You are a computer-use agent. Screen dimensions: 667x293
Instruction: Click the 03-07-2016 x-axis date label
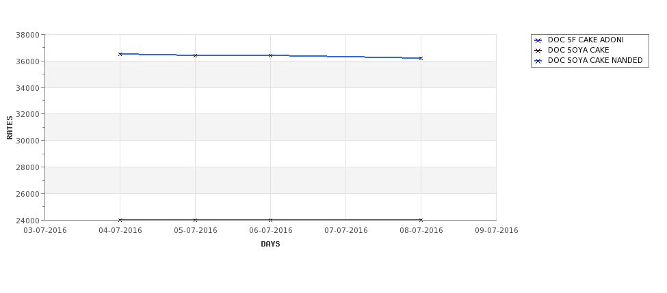[45, 231]
